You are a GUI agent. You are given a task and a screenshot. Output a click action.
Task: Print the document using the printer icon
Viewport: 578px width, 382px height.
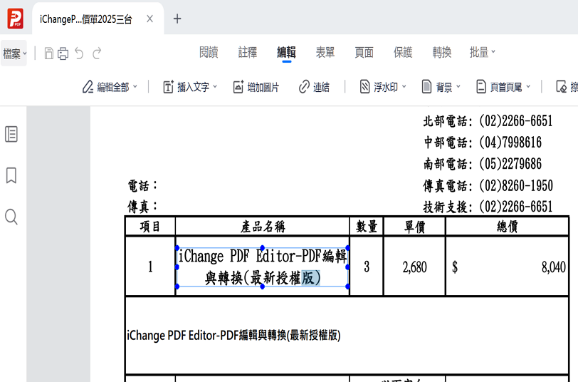63,53
